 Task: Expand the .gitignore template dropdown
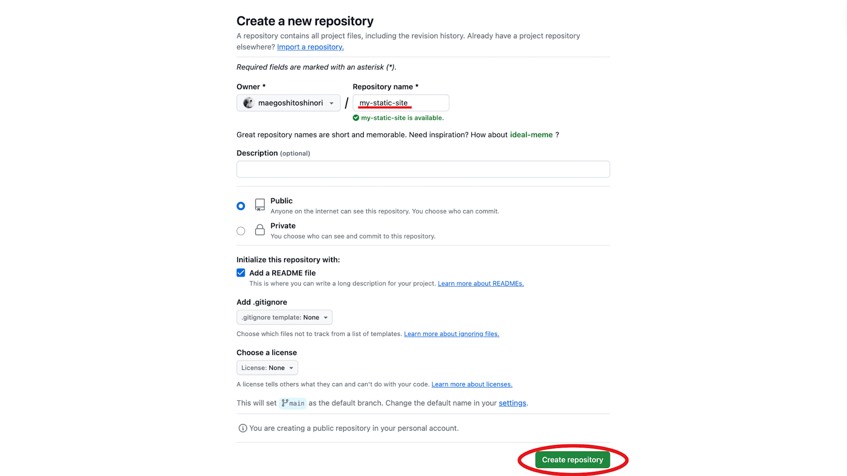tap(285, 317)
